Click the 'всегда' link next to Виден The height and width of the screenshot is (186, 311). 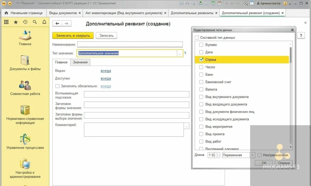(x=106, y=71)
